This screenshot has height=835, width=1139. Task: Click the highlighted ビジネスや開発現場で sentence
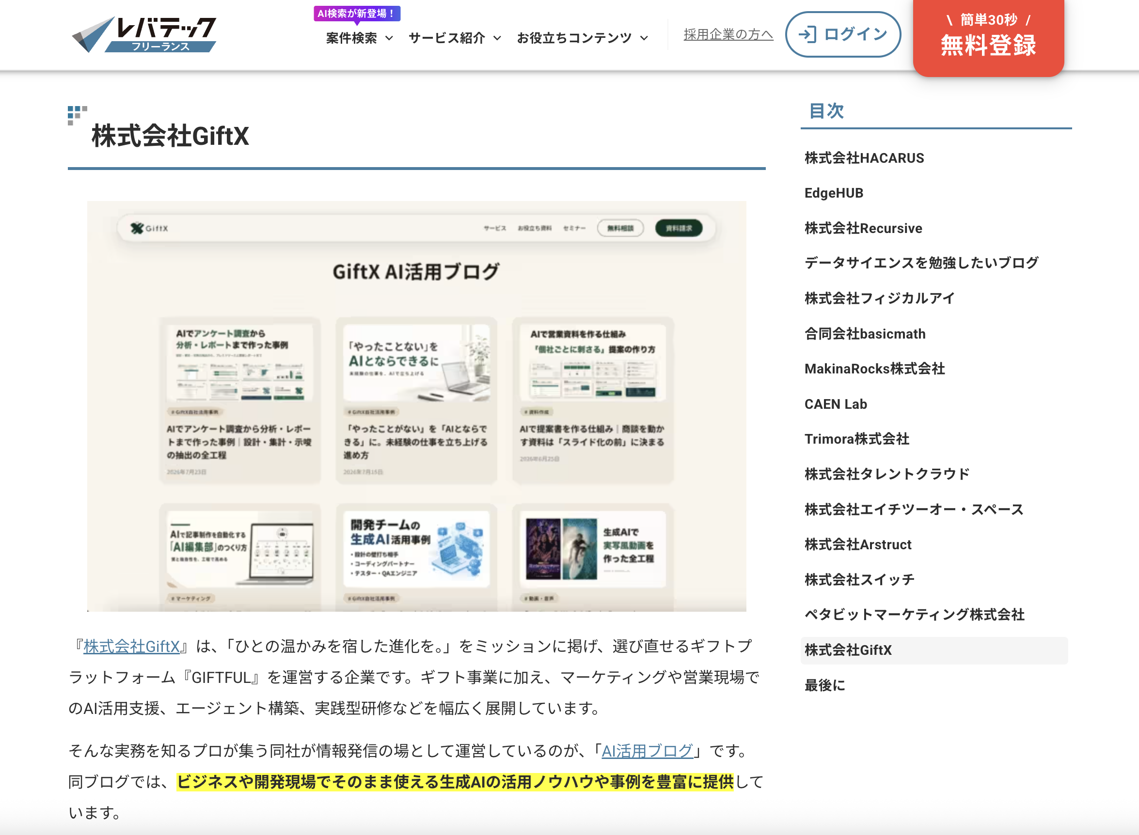click(455, 782)
